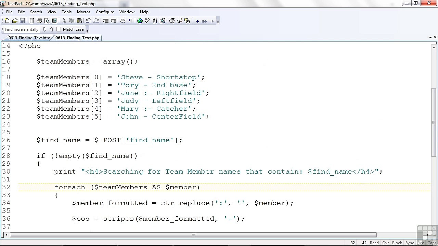
Task: Open the Edit menu
Action: (21, 12)
